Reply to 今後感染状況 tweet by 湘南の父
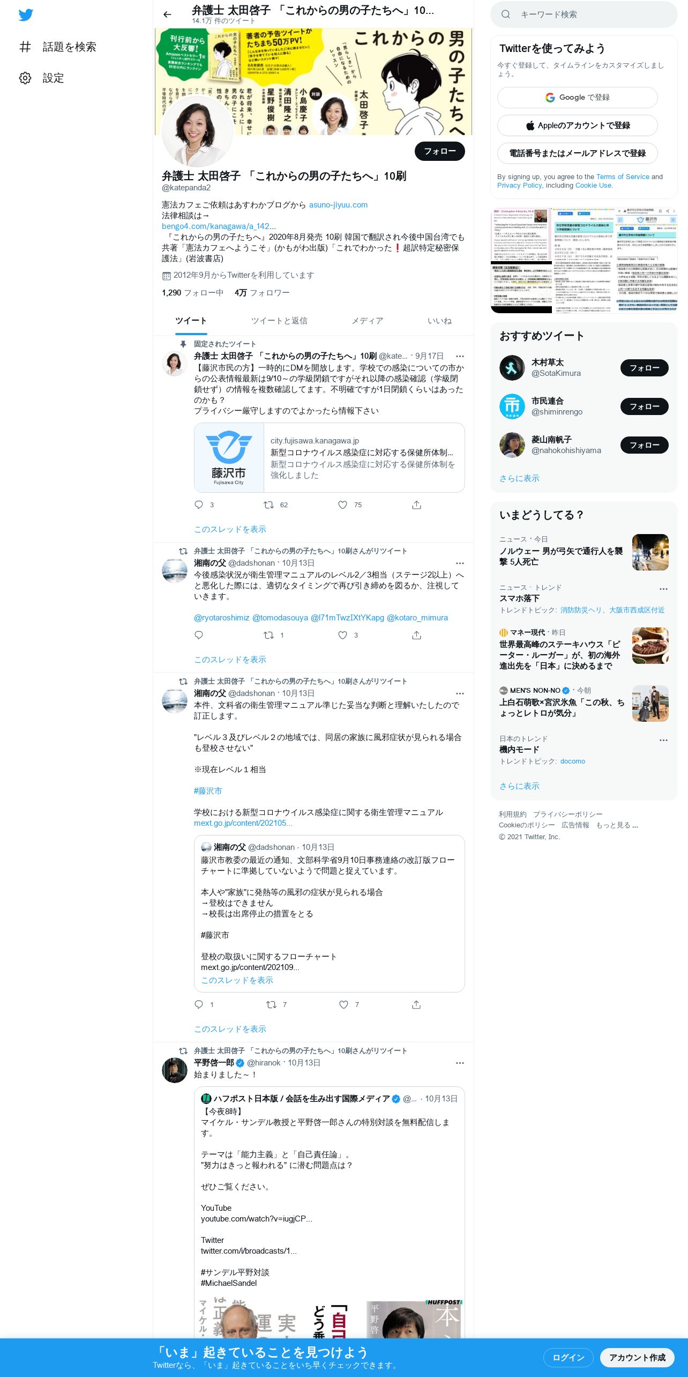The image size is (688, 1377). (x=199, y=635)
